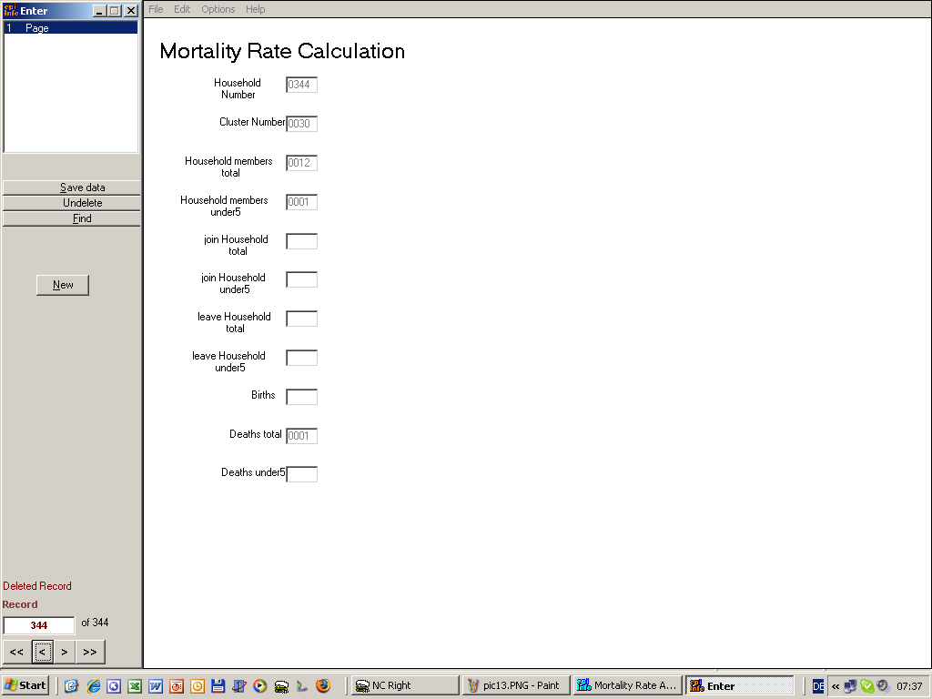Image resolution: width=932 pixels, height=699 pixels.
Task: Open Windows Media Player quick launch icon
Action: pos(260,686)
